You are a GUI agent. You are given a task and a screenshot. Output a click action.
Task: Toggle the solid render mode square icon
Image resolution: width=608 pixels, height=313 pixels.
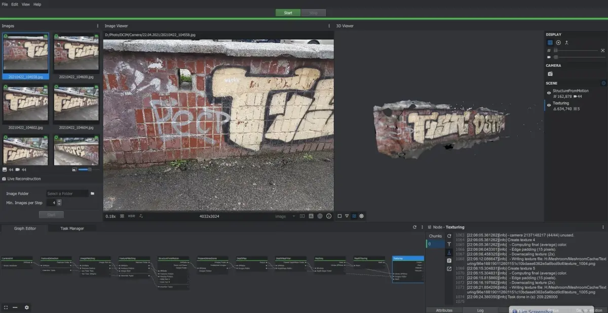click(339, 216)
